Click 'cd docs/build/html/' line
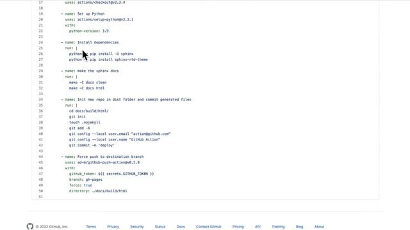This screenshot has width=410, height=230. (88, 111)
